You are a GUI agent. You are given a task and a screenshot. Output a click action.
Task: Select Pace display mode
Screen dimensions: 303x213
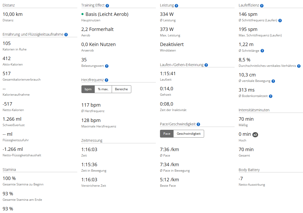pyautogui.click(x=167, y=134)
